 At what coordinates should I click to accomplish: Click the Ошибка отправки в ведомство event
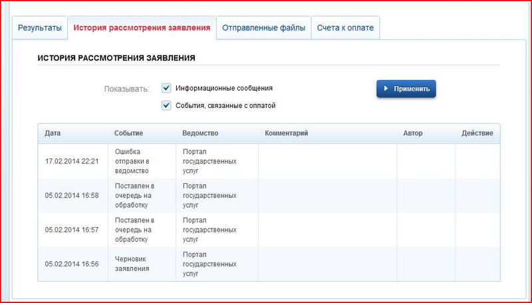point(132,161)
